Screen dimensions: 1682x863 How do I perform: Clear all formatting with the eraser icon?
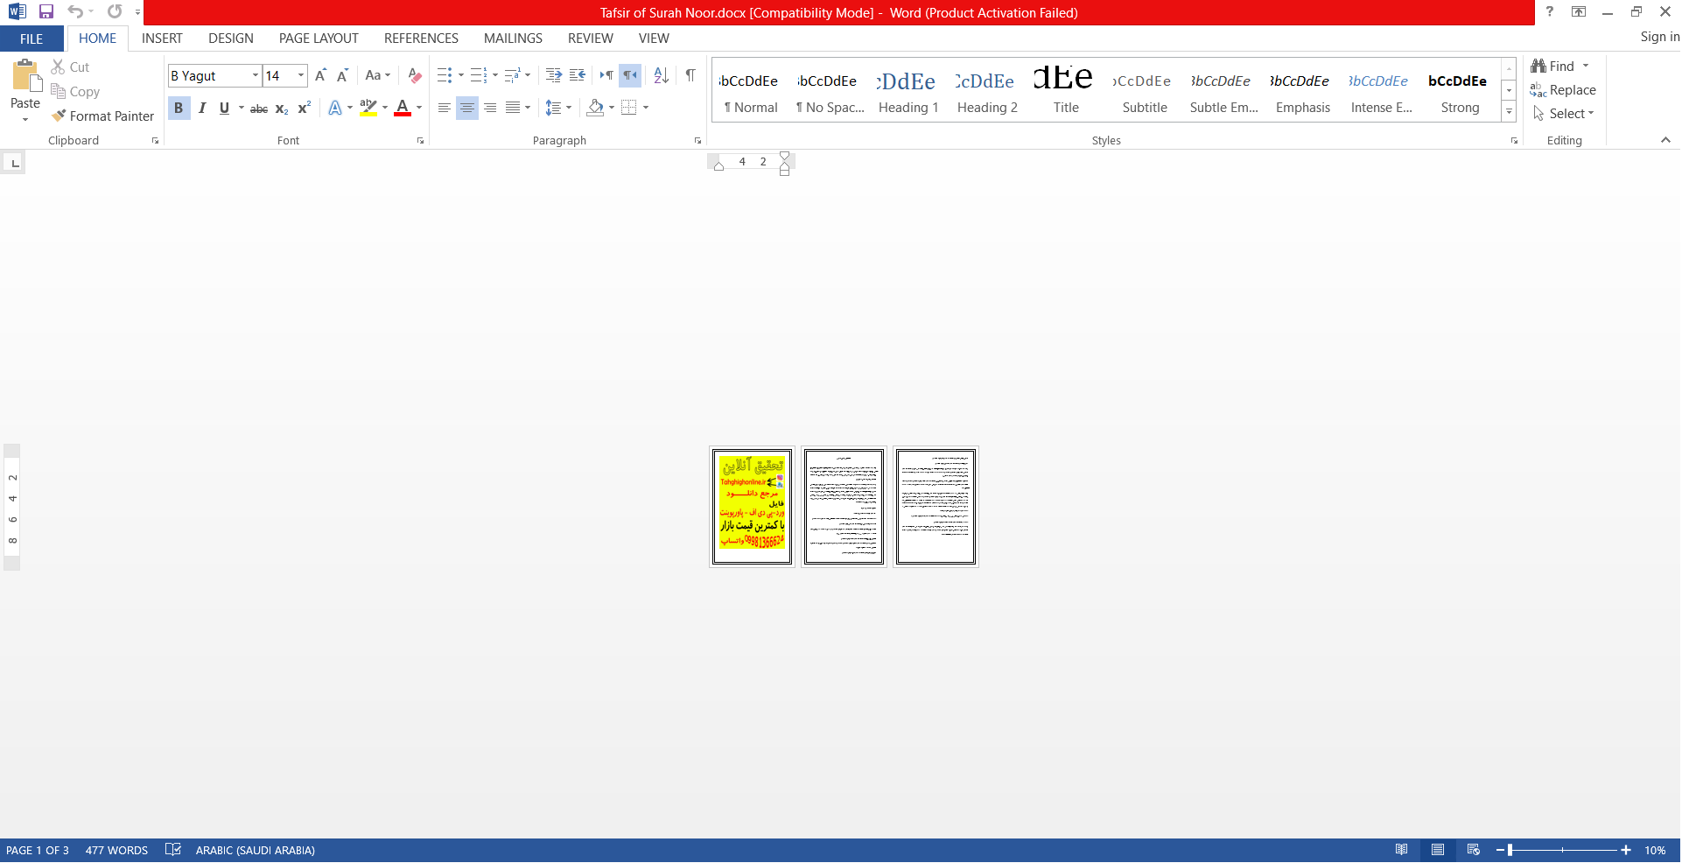click(415, 75)
